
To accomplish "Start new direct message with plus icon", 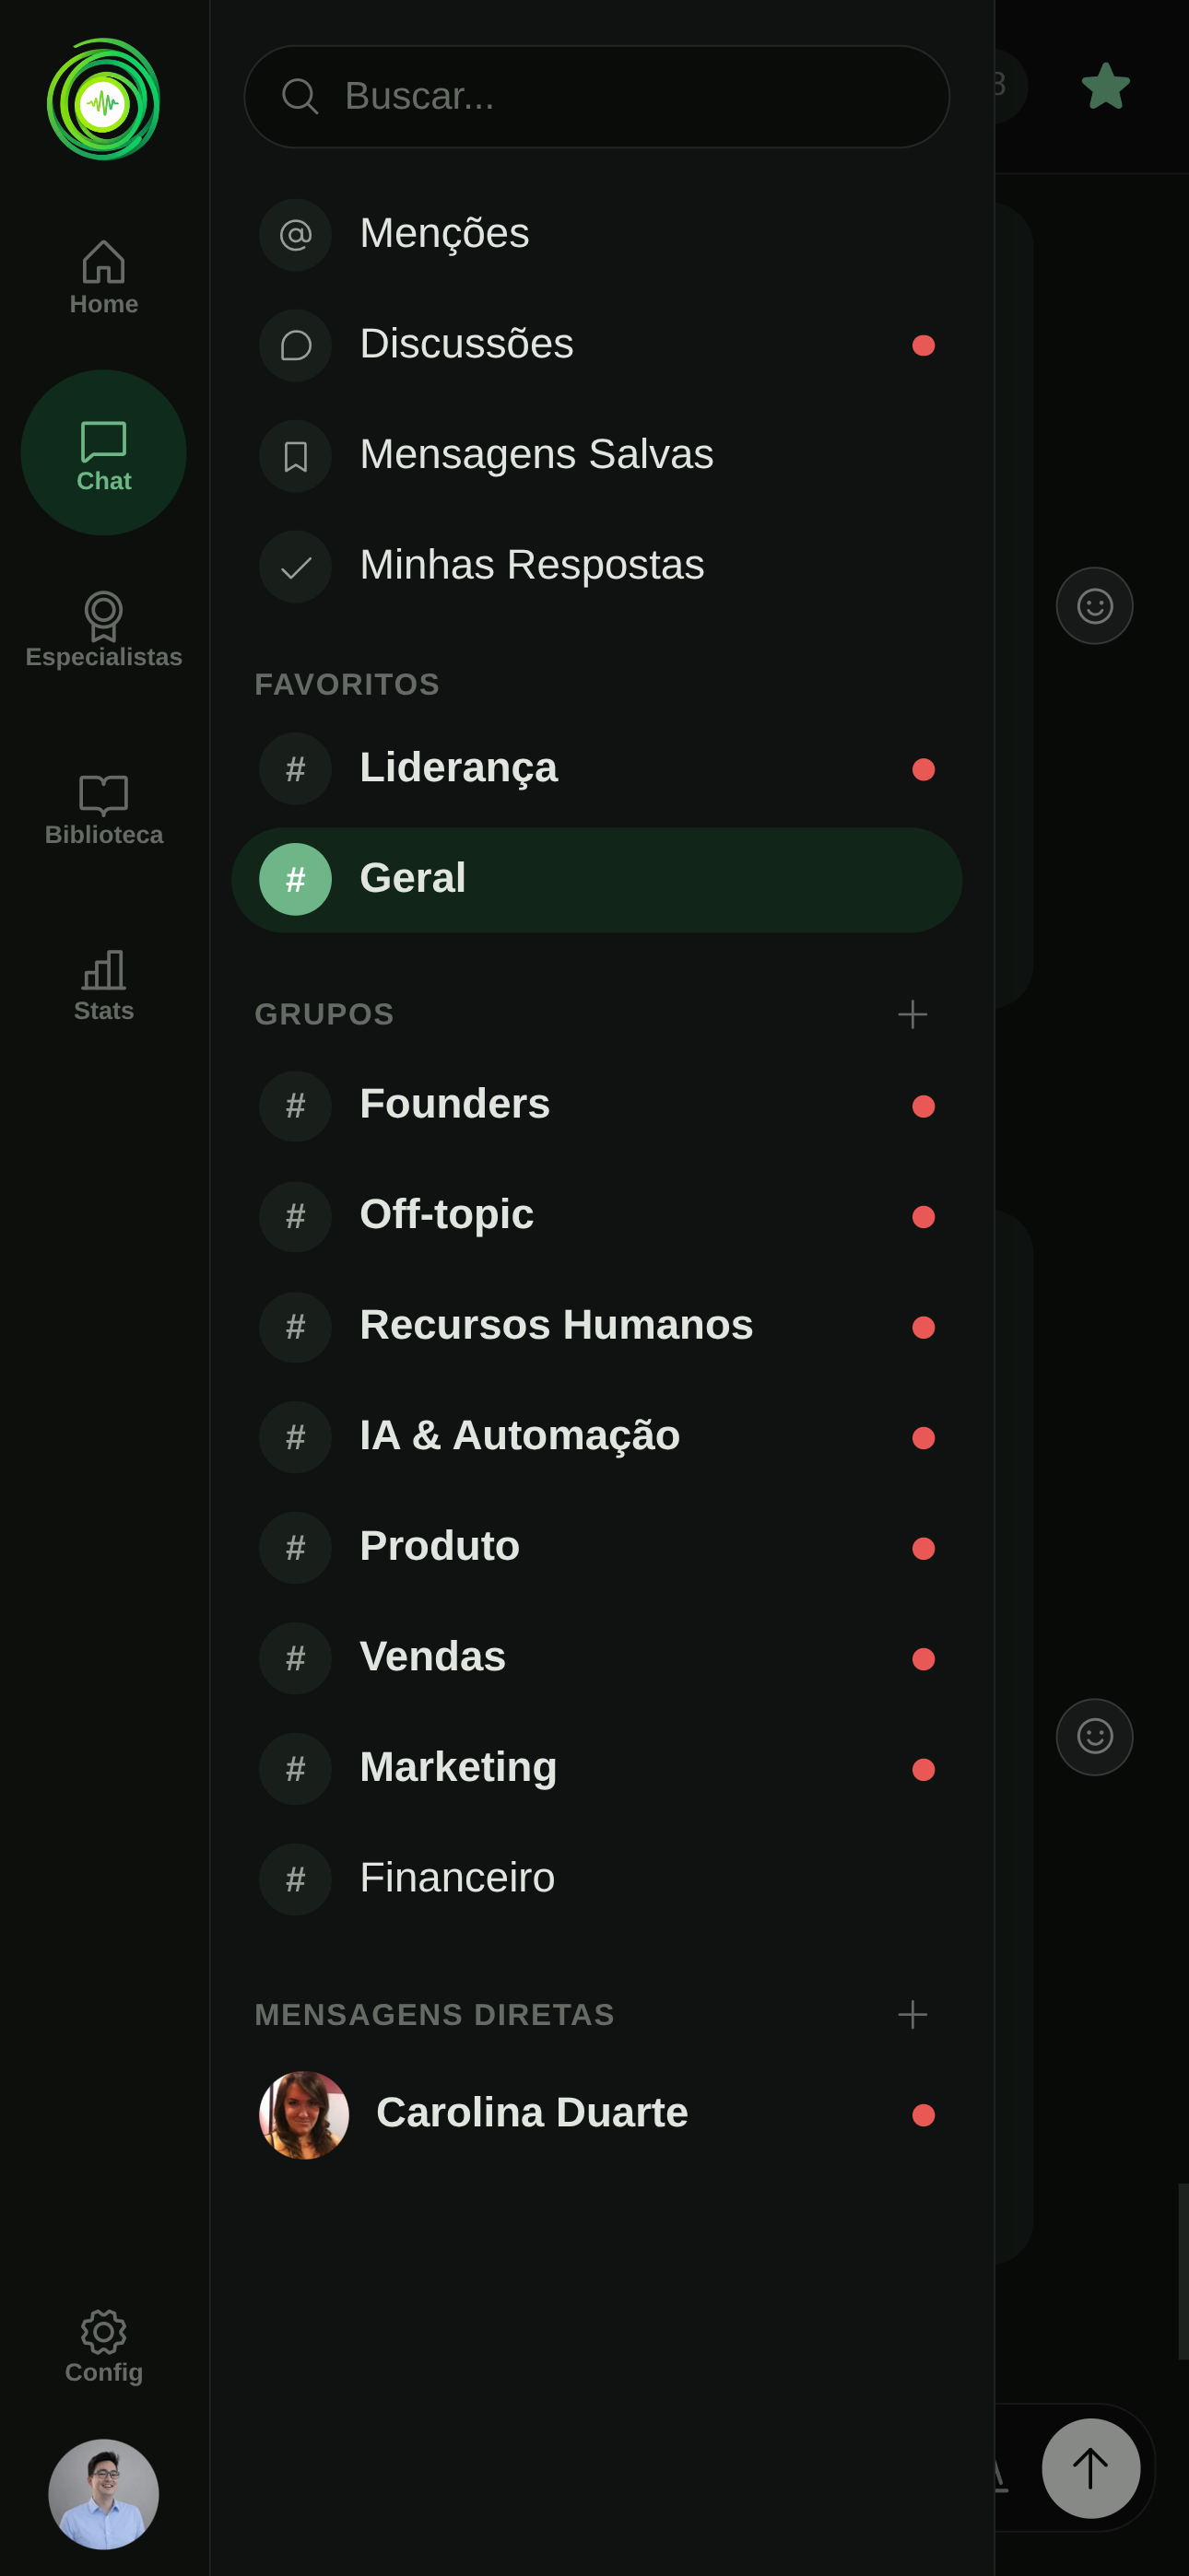I will pyautogui.click(x=912, y=2014).
